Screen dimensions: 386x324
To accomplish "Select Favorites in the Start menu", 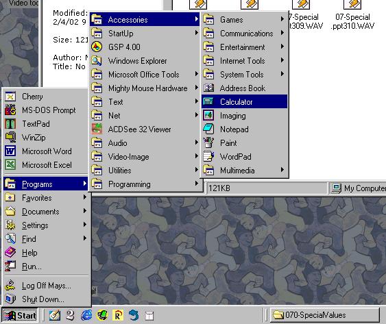I will 46,197.
